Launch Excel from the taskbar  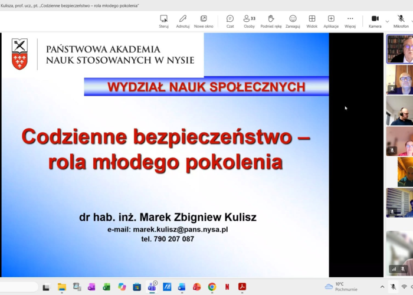tap(106, 287)
